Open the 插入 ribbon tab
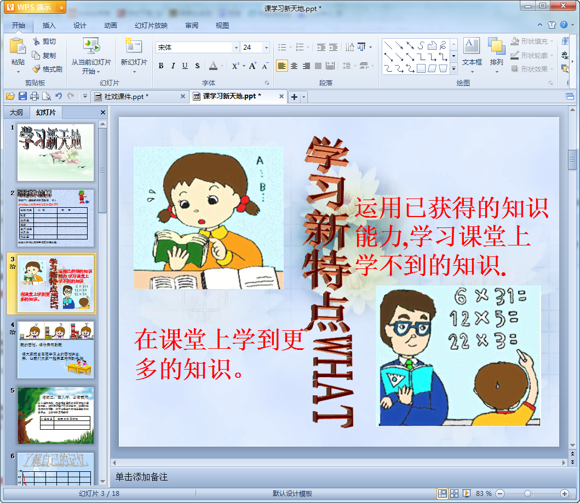580x503 pixels. [49, 26]
